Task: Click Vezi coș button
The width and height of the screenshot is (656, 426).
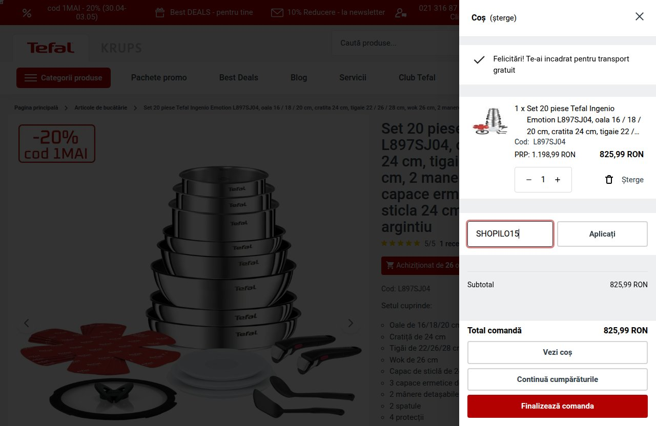Action: (x=558, y=352)
